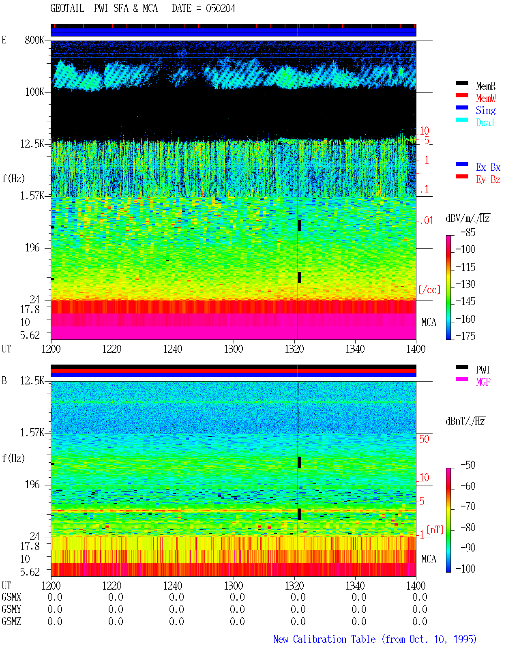Click the 'MemR' legend label
The height and width of the screenshot is (646, 519).
[486, 86]
